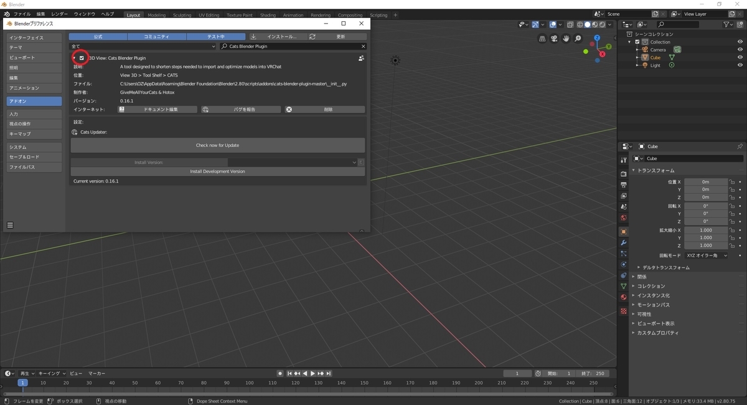The width and height of the screenshot is (747, 405).
Task: Toggle the viewport overlays icon
Action: tap(552, 24)
